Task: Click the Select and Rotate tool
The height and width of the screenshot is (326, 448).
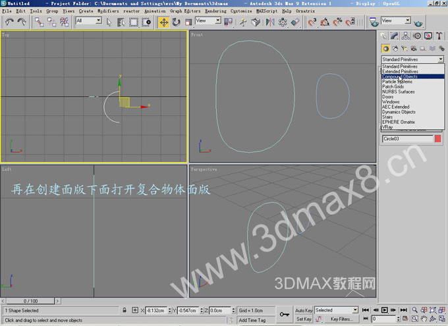Action: pos(177,22)
